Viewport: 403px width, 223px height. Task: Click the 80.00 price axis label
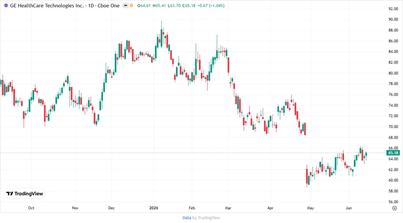[x=393, y=73]
